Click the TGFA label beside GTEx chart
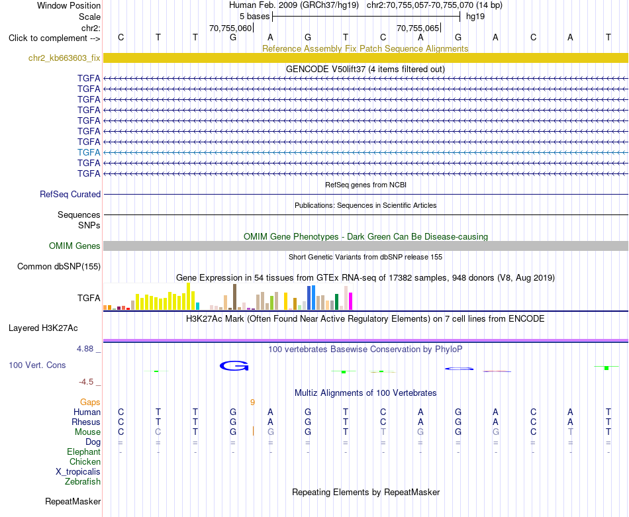The height and width of the screenshot is (517, 629). 89,298
